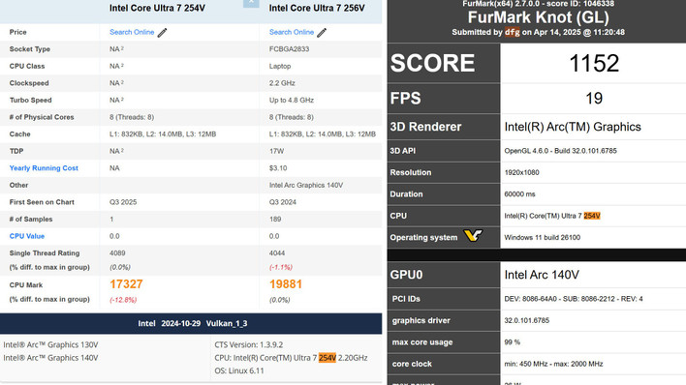This screenshot has height=385, width=686.
Task: Click the SCORE label cell
Action: 444,64
